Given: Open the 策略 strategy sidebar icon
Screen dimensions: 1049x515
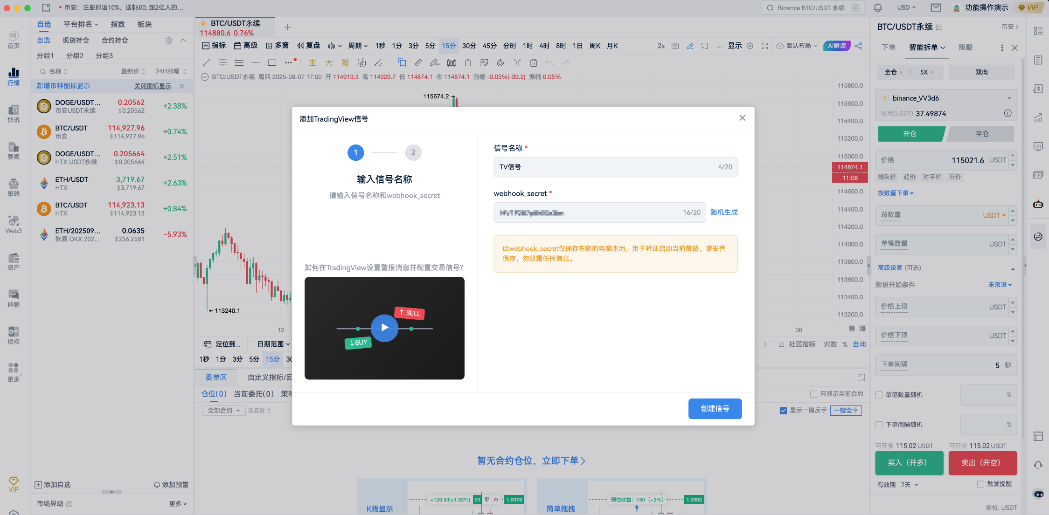Looking at the screenshot, I should click(x=14, y=187).
